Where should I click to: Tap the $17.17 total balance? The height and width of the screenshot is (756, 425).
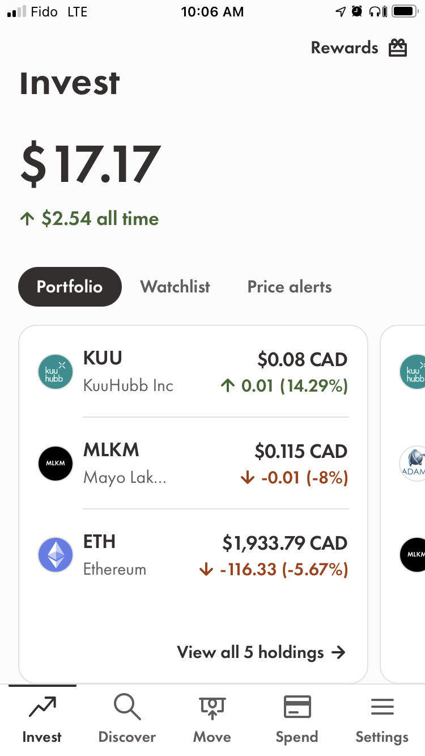[x=91, y=165]
